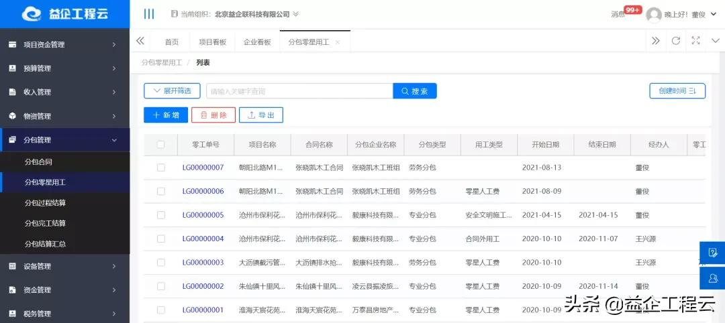Click the 分包管理 sidebar icon
The width and height of the screenshot is (725, 323).
tap(13, 140)
